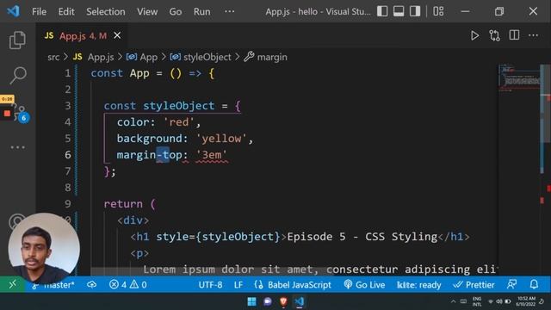Image resolution: width=551 pixels, height=310 pixels.
Task: Open the Search view in activity bar
Action: [17, 75]
